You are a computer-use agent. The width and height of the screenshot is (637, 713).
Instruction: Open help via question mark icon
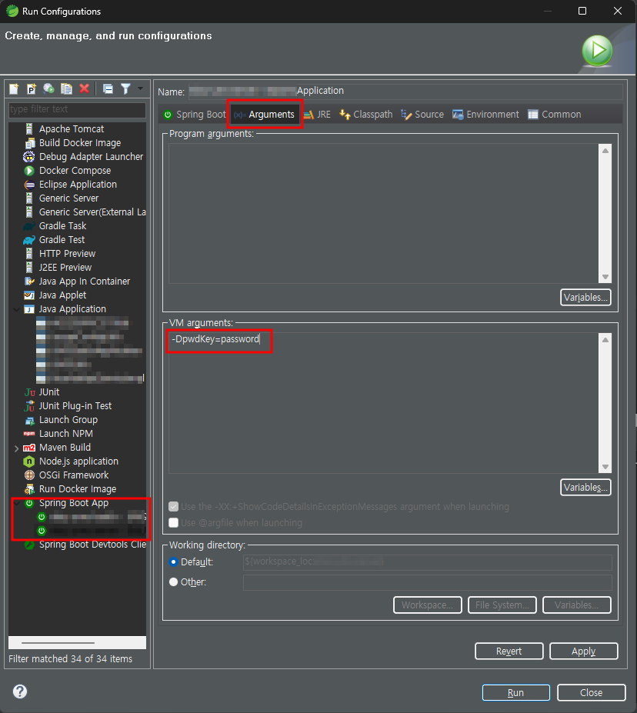(x=20, y=691)
